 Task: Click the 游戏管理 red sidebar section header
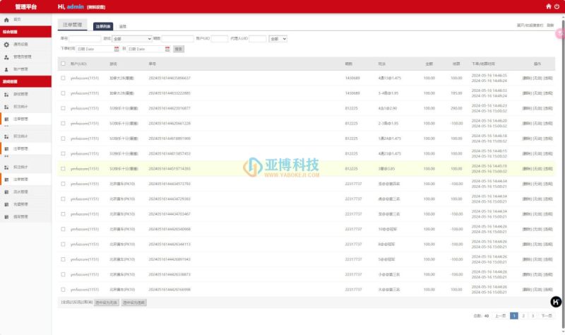click(x=25, y=81)
